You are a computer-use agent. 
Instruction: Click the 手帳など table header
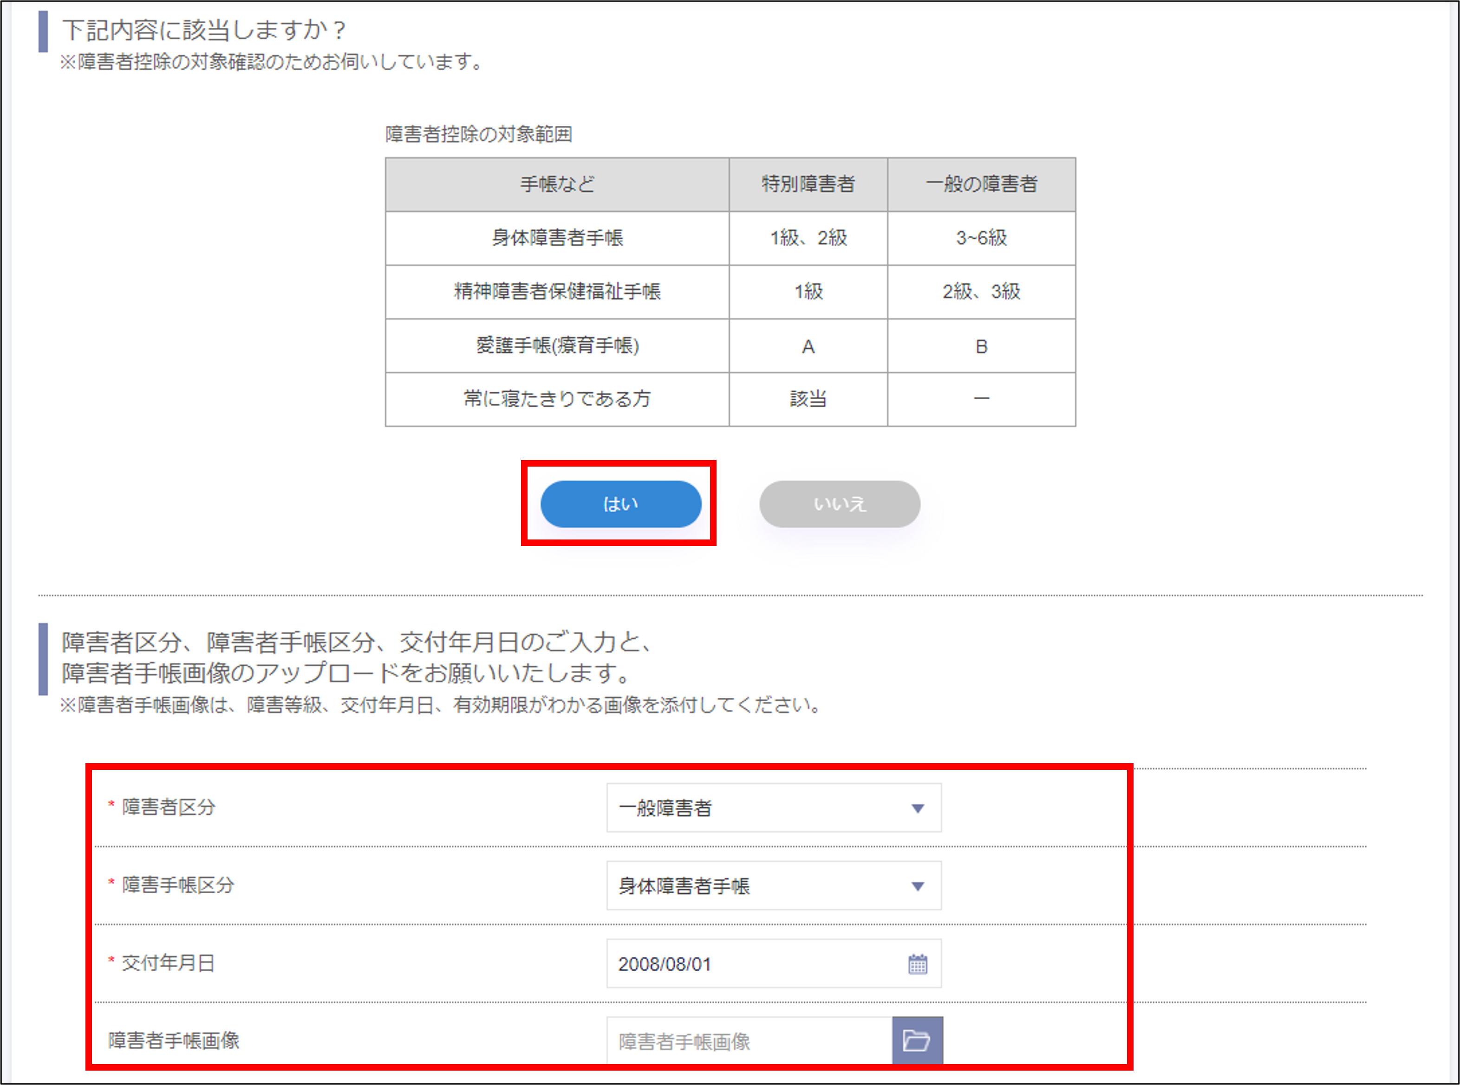(557, 184)
